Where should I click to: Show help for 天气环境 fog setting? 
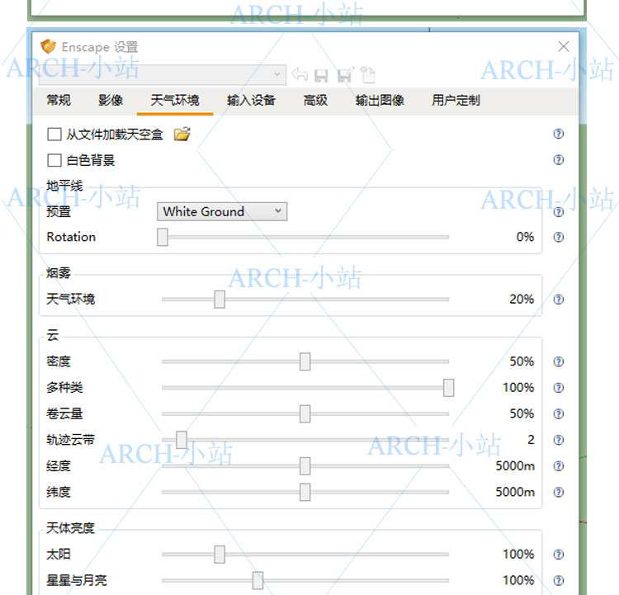click(559, 300)
